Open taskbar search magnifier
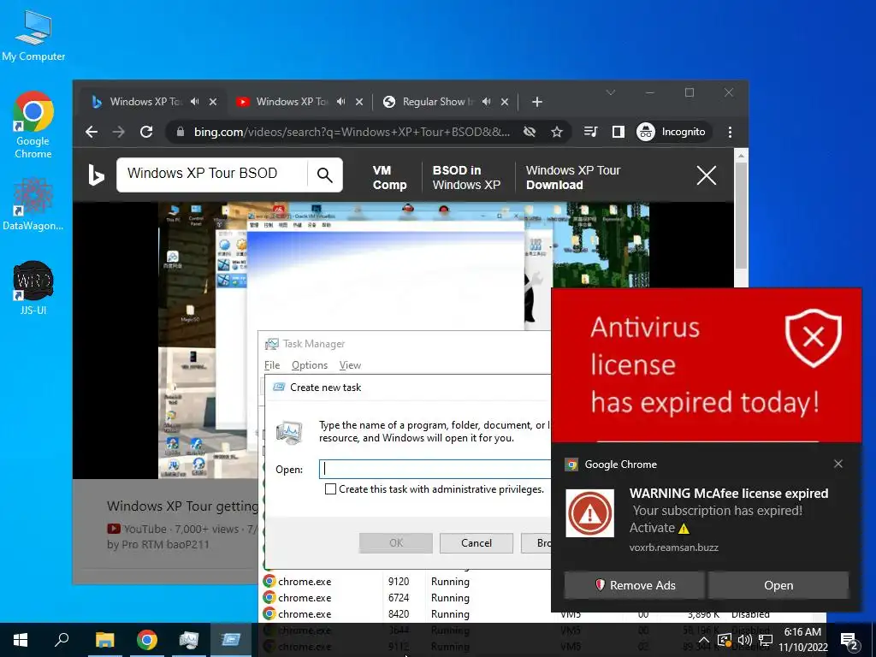This screenshot has height=657, width=876. click(x=62, y=640)
